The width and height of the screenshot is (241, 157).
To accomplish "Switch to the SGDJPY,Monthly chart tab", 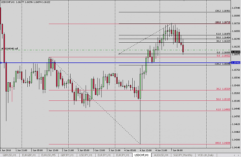I will pos(183,155).
